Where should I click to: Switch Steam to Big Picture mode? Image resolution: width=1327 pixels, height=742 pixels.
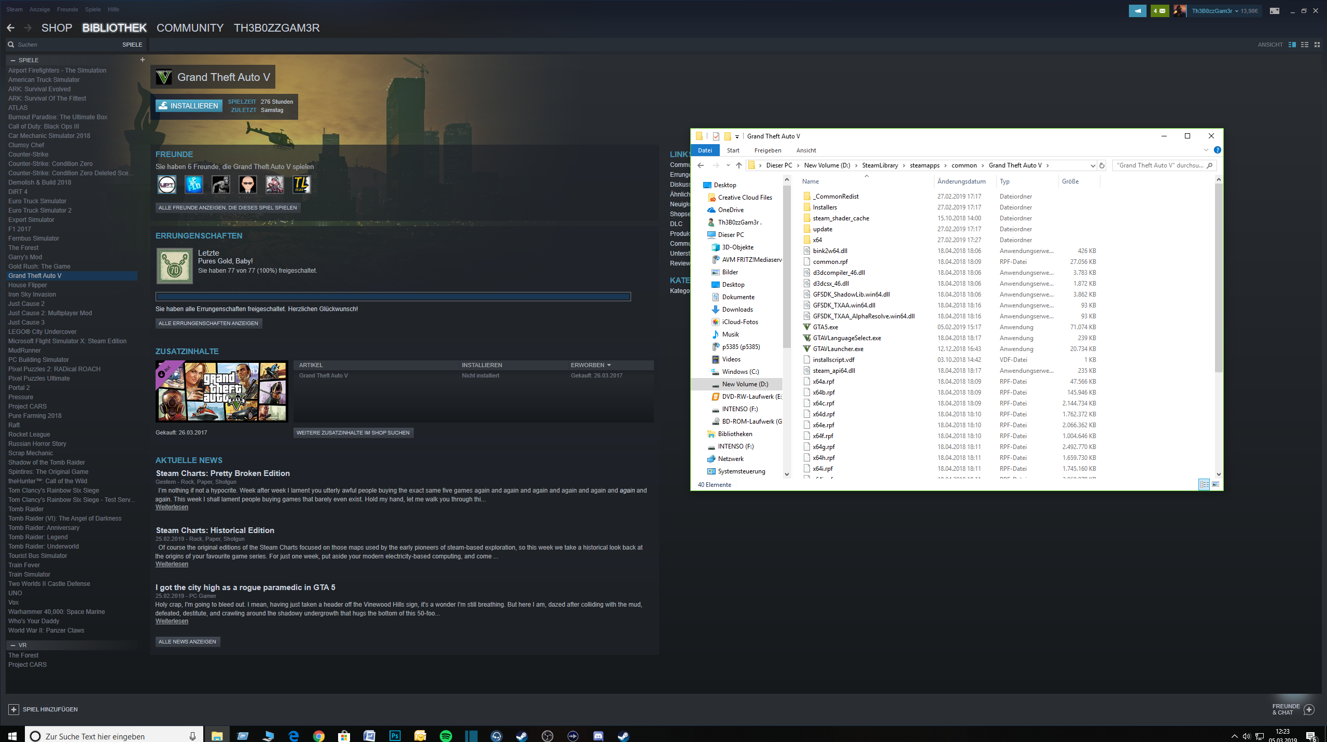[1274, 11]
